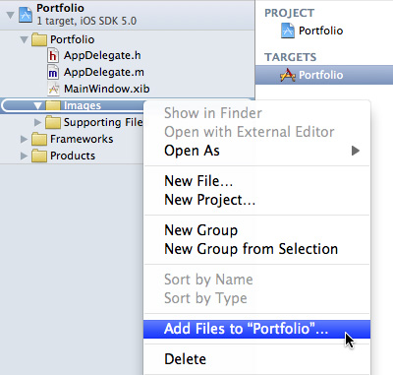This screenshot has width=393, height=375.
Task: Click the Portfolio icon under PROJECT heading
Action: [x=288, y=31]
